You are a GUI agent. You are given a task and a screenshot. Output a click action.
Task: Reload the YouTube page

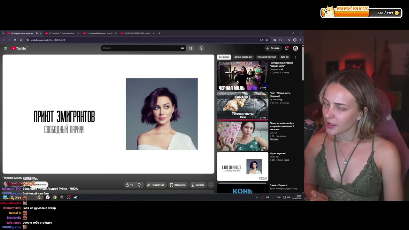point(15,40)
